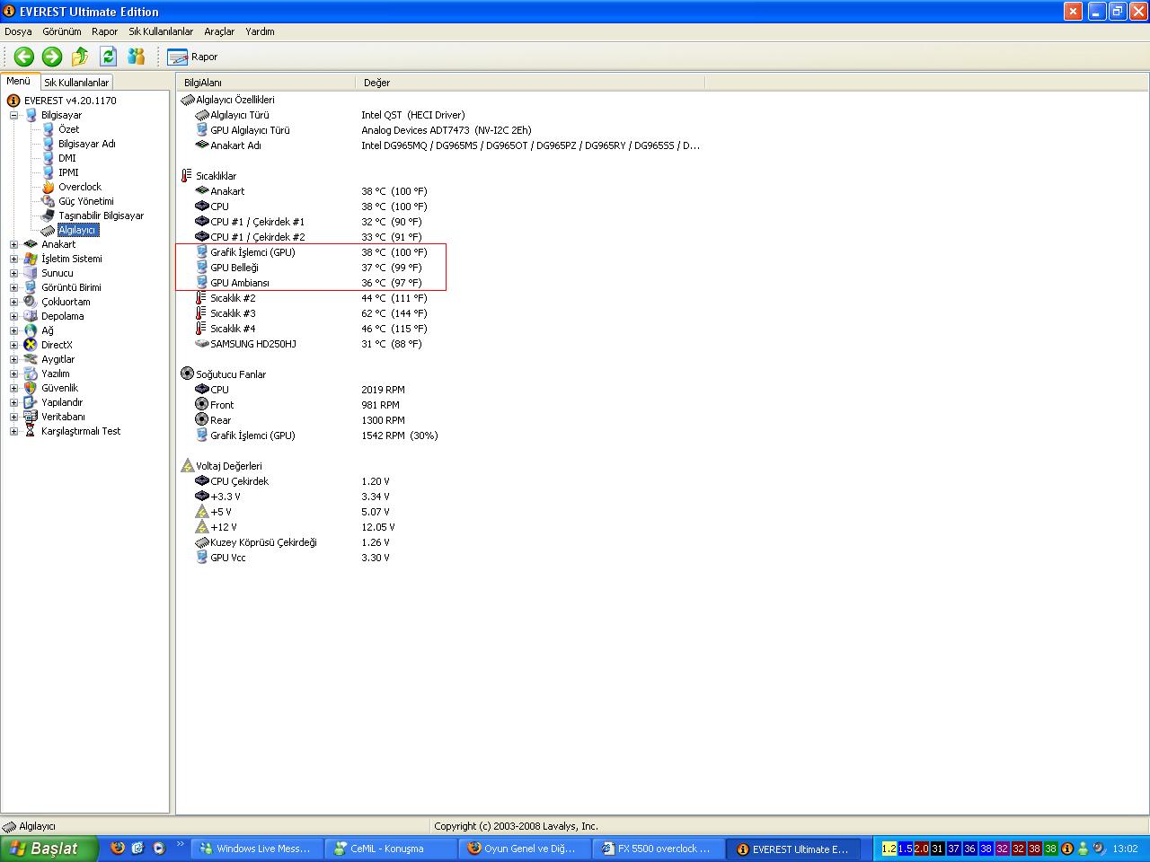The image size is (1150, 862).
Task: Switch to the Menü tab
Action: coord(19,81)
